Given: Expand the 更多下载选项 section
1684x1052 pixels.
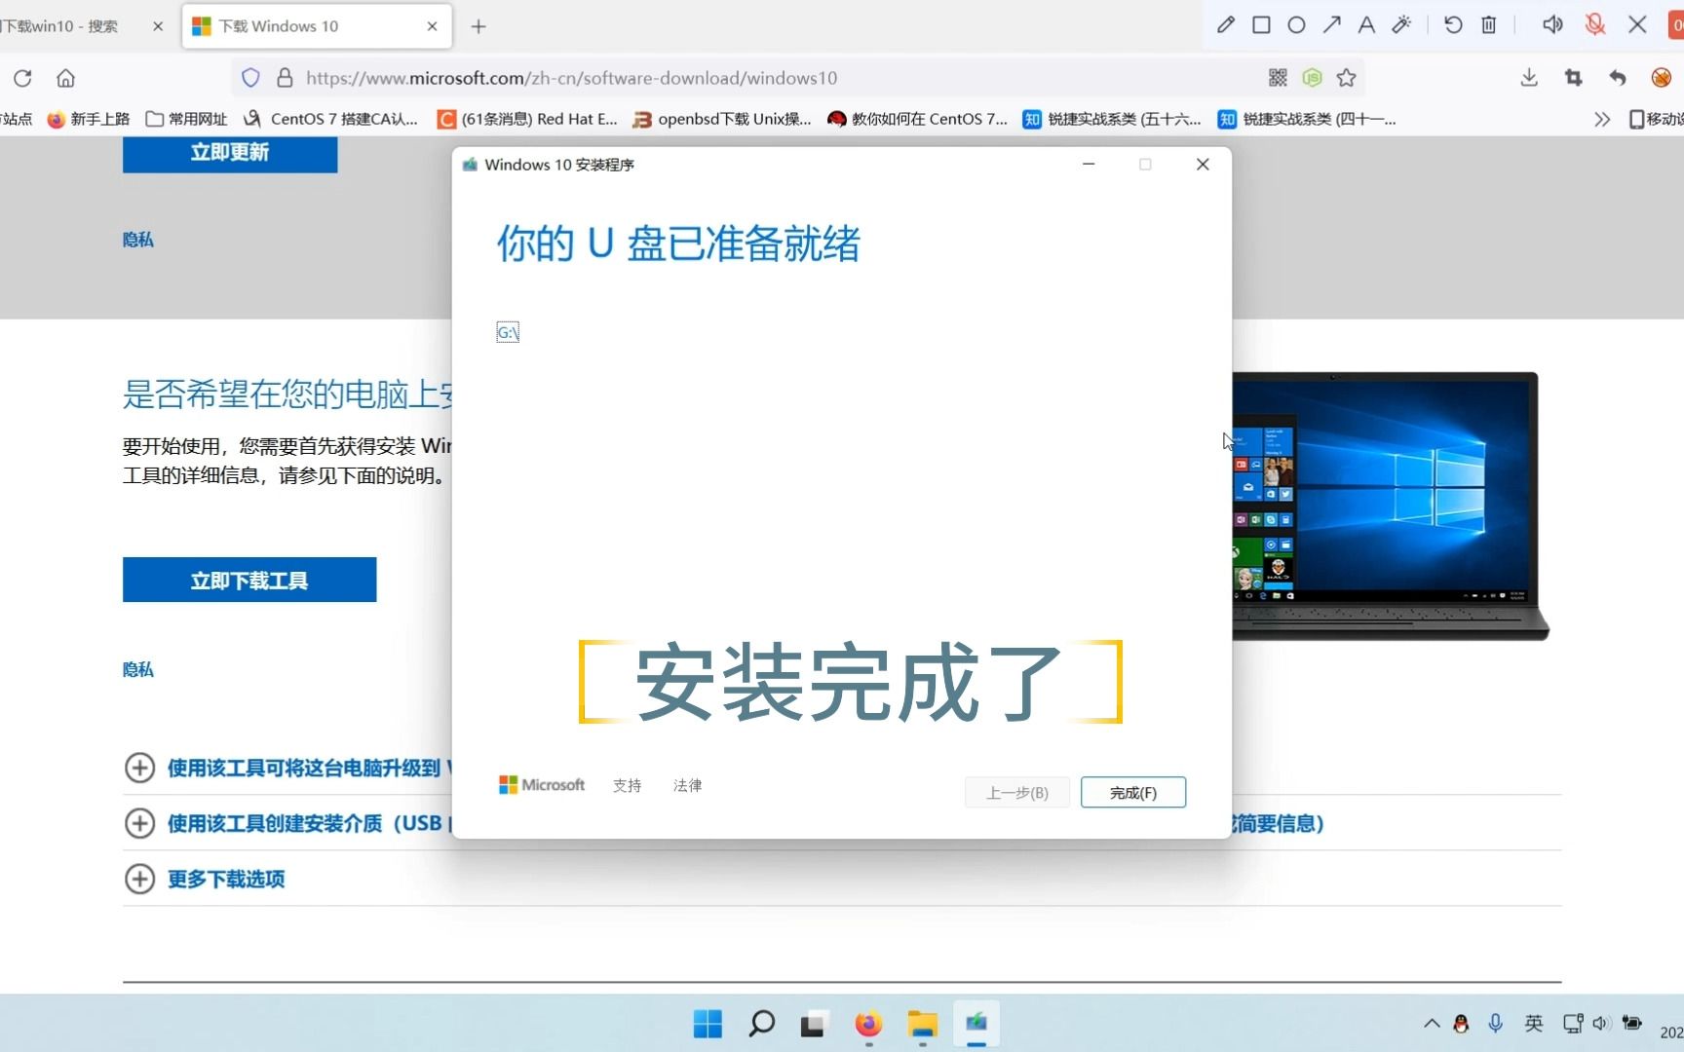Looking at the screenshot, I should click(140, 879).
